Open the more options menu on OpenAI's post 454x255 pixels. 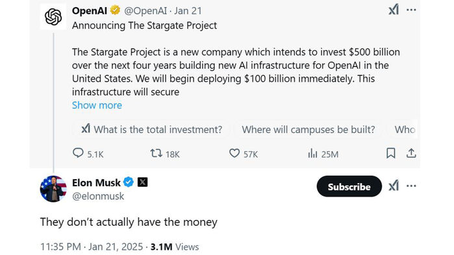pos(411,10)
